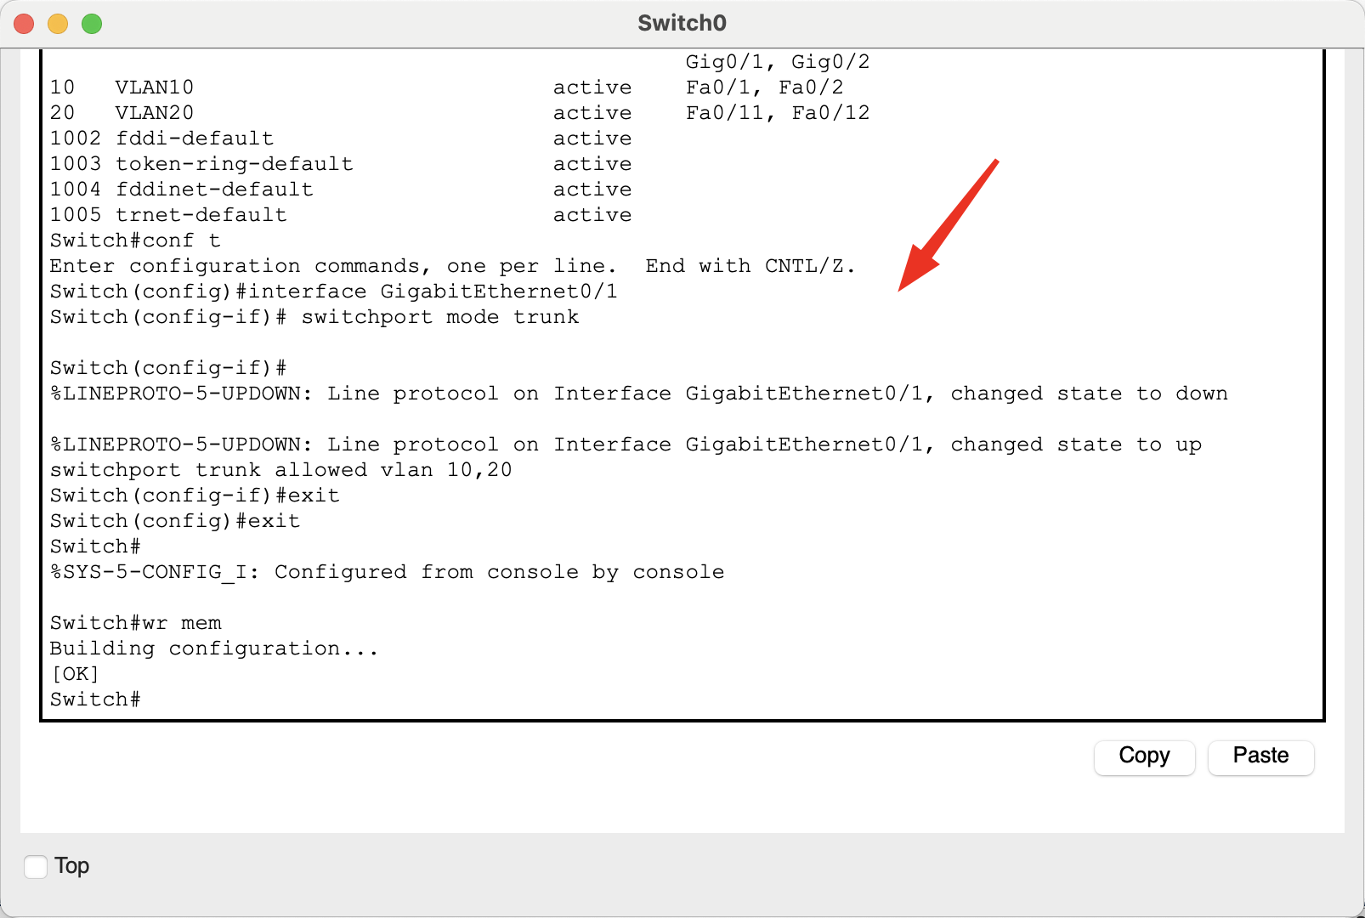Click the 'changed state to down' message
1365x918 pixels.
click(1089, 394)
